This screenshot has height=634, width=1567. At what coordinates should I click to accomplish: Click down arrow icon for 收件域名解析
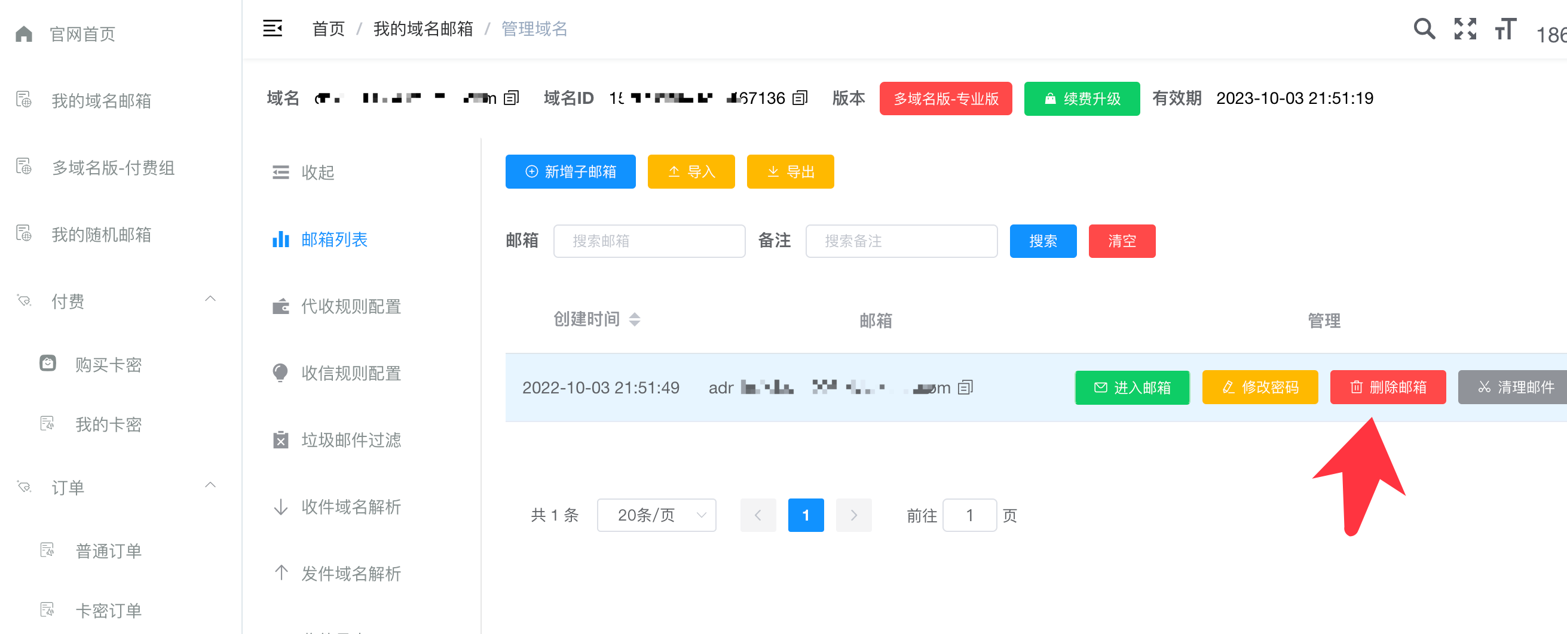(280, 506)
